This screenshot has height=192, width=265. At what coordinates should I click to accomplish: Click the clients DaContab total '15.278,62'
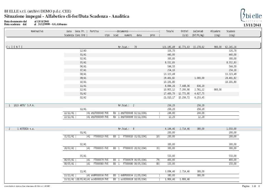tap(199, 47)
